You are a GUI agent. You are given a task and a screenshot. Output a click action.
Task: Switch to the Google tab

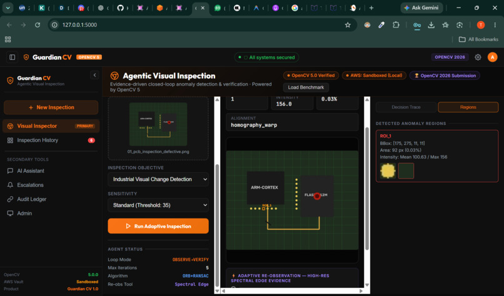tap(295, 8)
